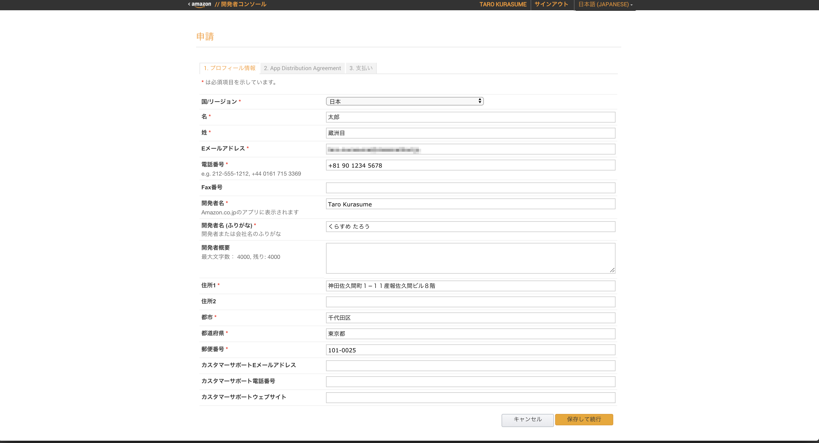This screenshot has height=443, width=819.
Task: Click サインアウト to sign out
Action: [551, 5]
